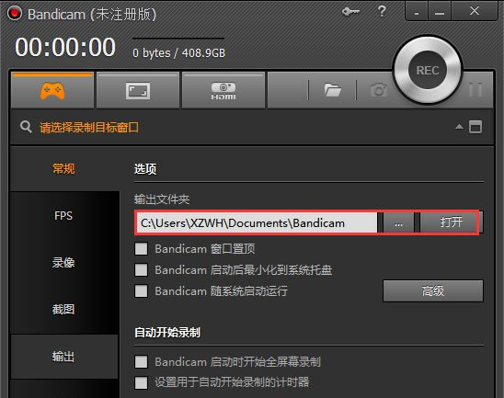504x398 pixels.
Task: Switch to screen rectangle recording mode
Action: [138, 91]
